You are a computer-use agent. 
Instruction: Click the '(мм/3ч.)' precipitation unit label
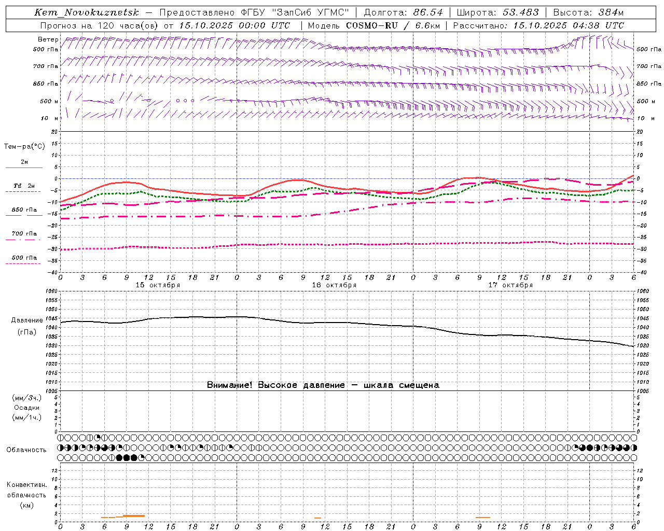coord(27,398)
